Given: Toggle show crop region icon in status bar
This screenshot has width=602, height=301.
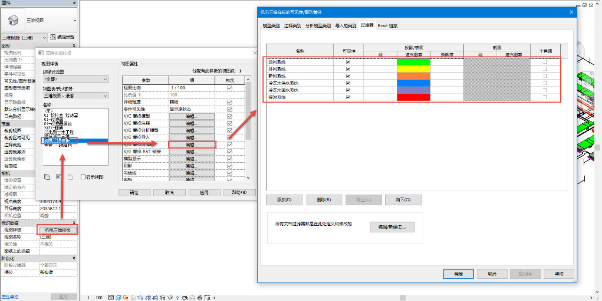Looking at the screenshot, I should pyautogui.click(x=155, y=298).
